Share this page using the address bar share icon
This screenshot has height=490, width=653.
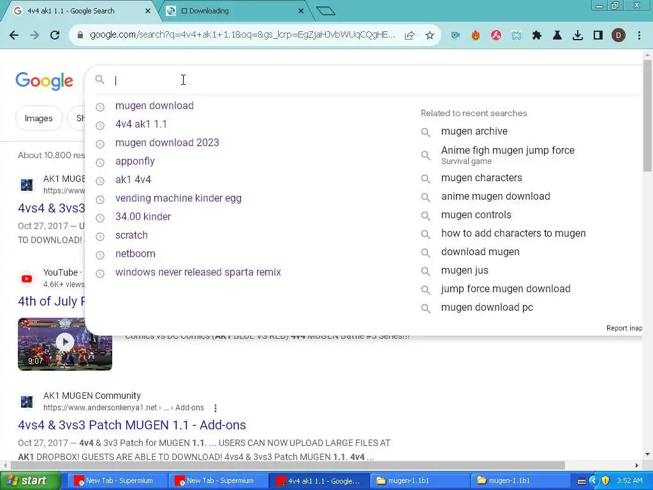(409, 36)
